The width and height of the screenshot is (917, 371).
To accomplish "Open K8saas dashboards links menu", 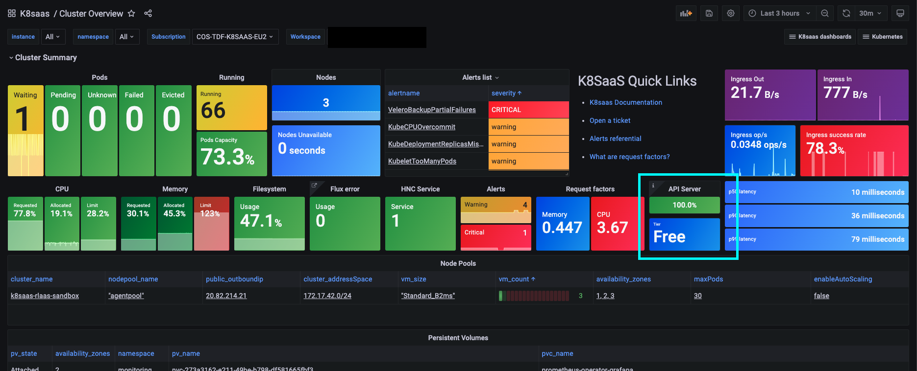I will (x=820, y=37).
